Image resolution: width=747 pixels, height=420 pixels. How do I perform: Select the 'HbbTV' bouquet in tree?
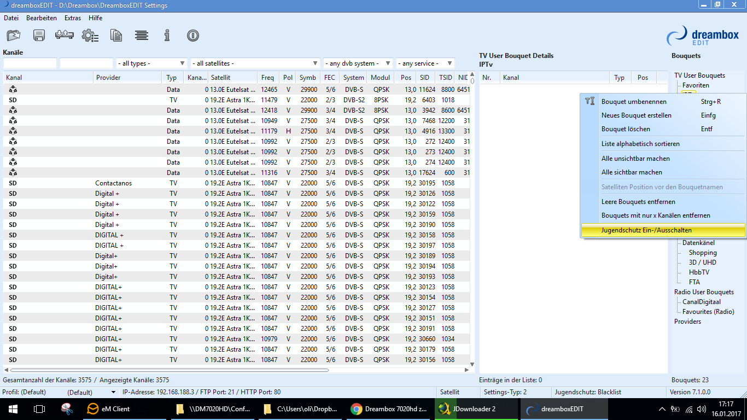click(699, 272)
